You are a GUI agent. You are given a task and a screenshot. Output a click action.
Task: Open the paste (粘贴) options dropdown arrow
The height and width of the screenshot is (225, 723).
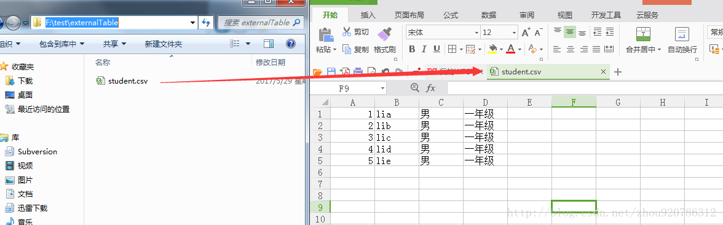[x=334, y=49]
